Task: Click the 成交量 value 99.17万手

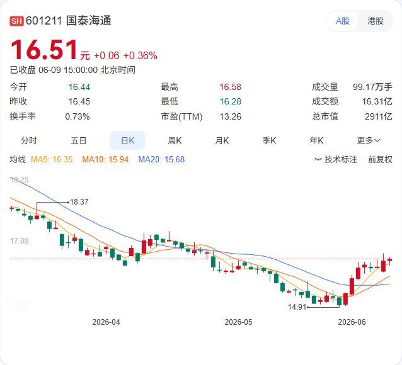Action: (x=372, y=87)
